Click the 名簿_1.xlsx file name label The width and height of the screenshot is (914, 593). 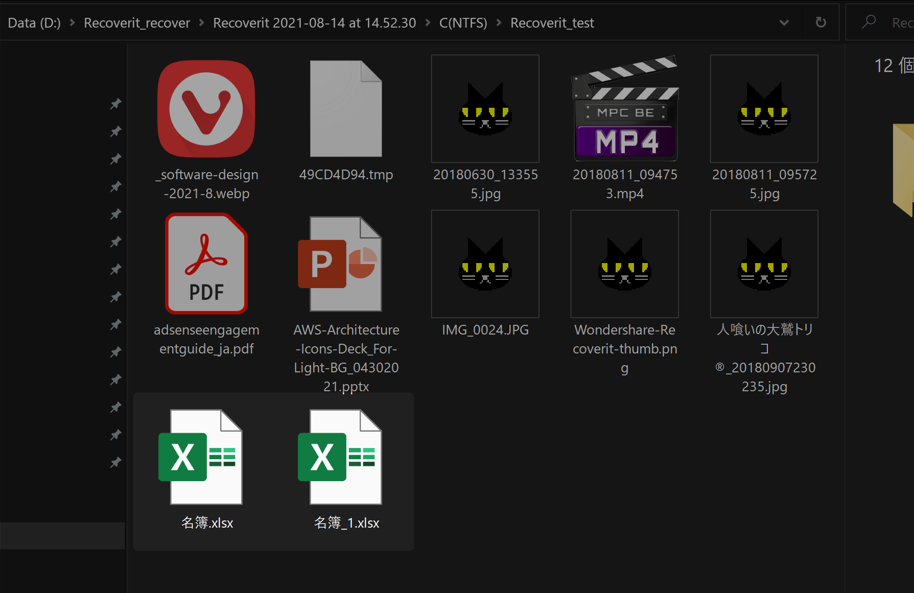tap(346, 523)
